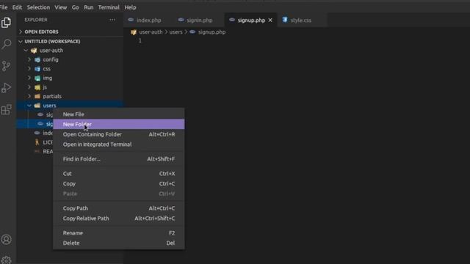Expand the config folder chevron
The height and width of the screenshot is (264, 470).
pyautogui.click(x=29, y=59)
